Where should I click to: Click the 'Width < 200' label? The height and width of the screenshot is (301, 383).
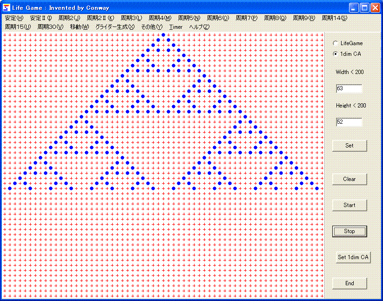coord(349,72)
